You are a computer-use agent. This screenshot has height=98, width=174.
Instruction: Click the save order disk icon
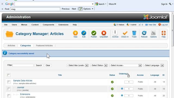pyautogui.click(x=129, y=76)
